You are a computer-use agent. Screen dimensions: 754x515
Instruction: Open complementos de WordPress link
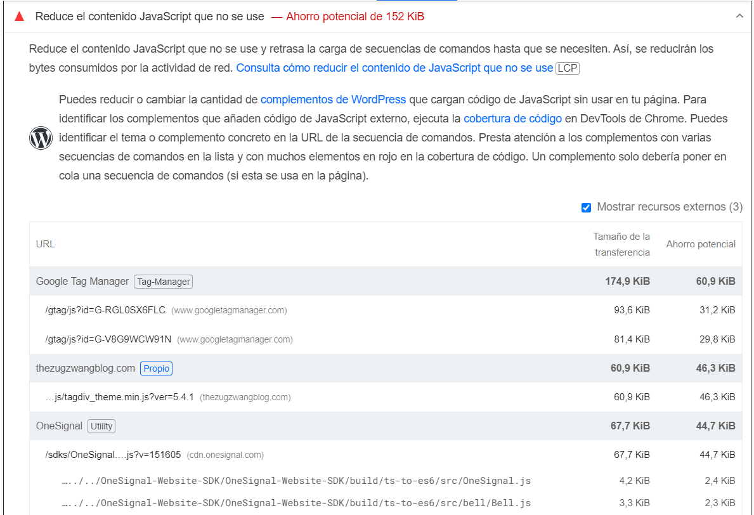[x=333, y=100]
